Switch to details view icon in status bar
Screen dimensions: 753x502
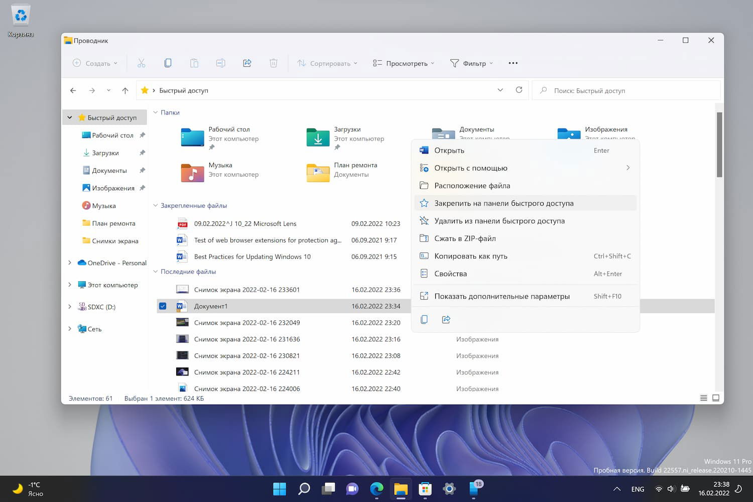pyautogui.click(x=703, y=398)
